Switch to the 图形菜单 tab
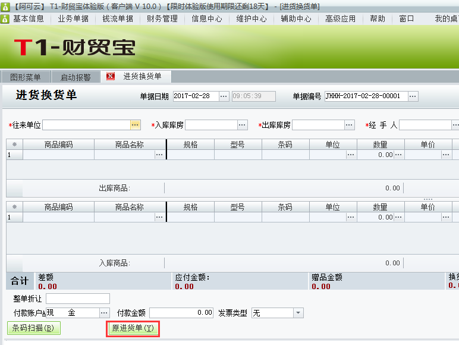The height and width of the screenshot is (345, 459). [x=26, y=77]
